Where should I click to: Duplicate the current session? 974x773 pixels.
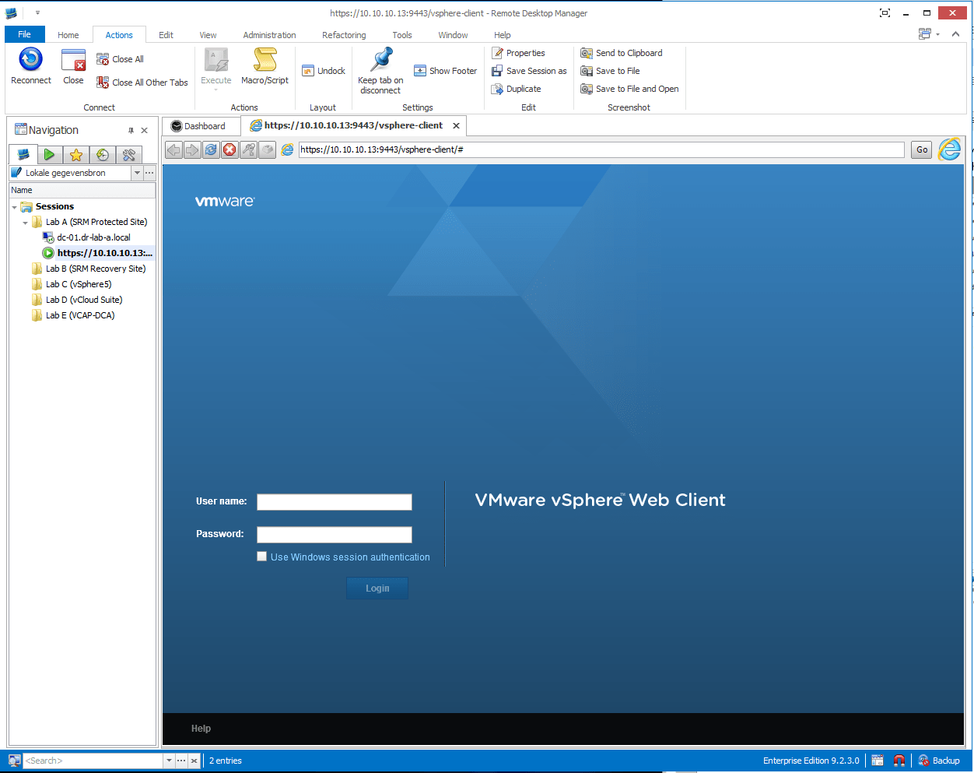tap(516, 89)
